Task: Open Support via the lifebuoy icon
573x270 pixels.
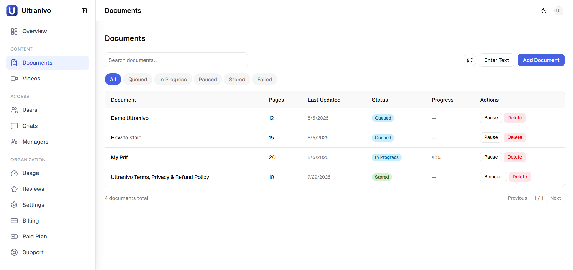Action: (14, 252)
